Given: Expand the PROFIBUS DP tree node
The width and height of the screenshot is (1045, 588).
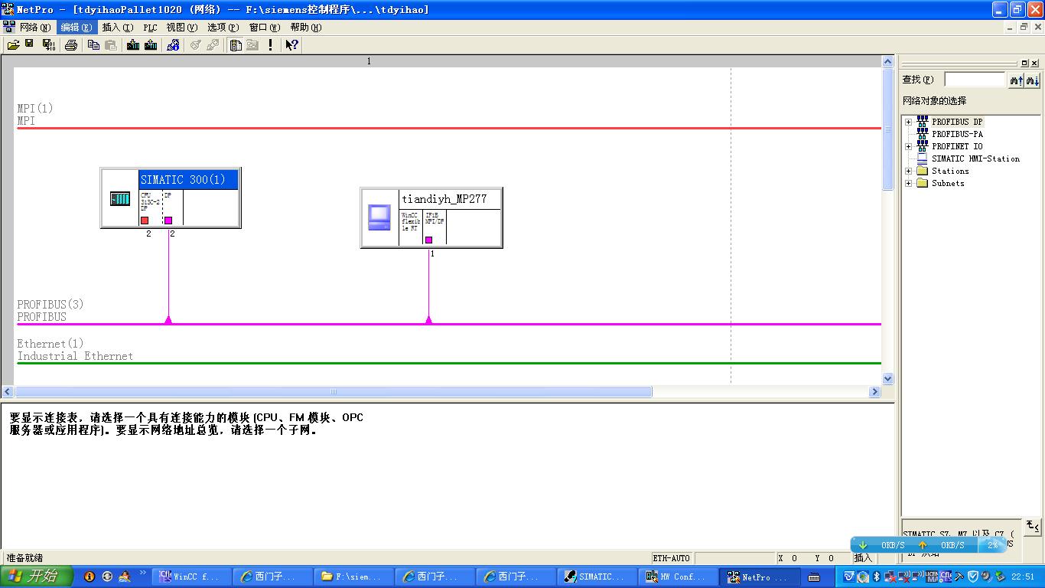Looking at the screenshot, I should [x=909, y=122].
